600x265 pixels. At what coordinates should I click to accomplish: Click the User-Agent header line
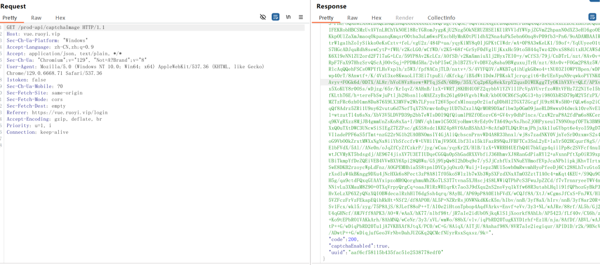point(136,70)
